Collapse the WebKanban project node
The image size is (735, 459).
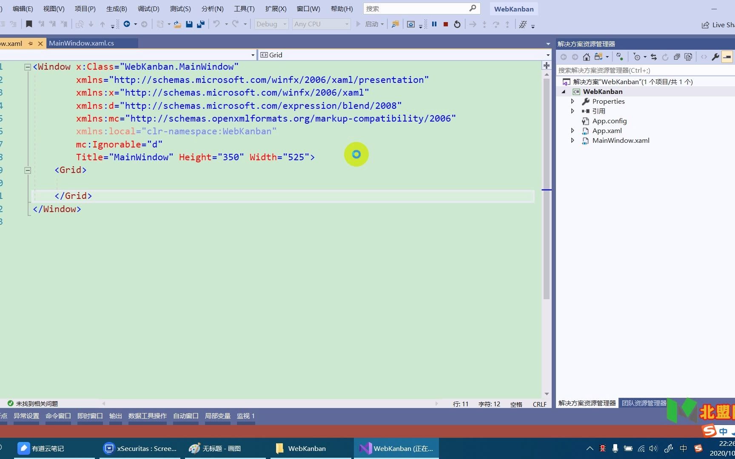click(x=564, y=92)
